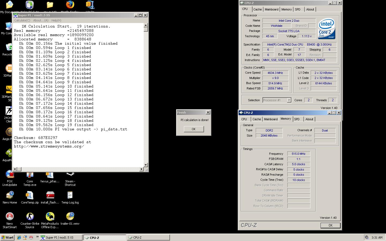The image size is (386, 241).
Task: Expand quick launch chevron in taskbar
Action: click(37, 237)
